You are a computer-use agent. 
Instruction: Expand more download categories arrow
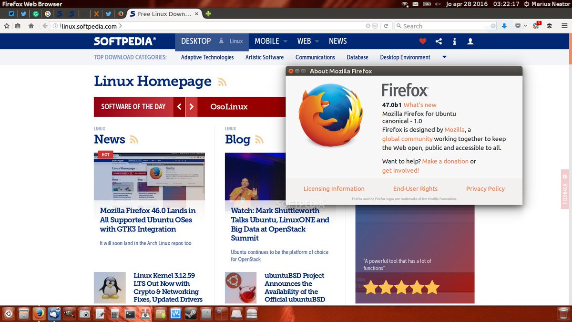coord(444,57)
